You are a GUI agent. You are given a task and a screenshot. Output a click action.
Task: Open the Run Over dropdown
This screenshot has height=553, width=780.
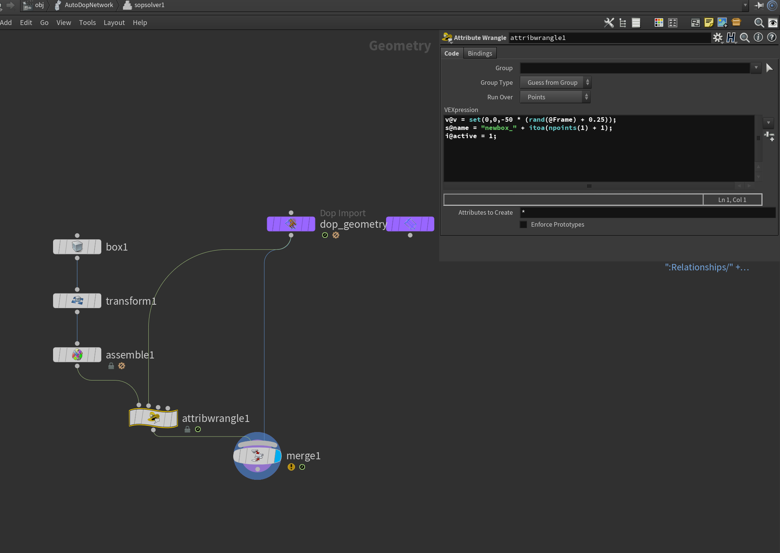[555, 97]
